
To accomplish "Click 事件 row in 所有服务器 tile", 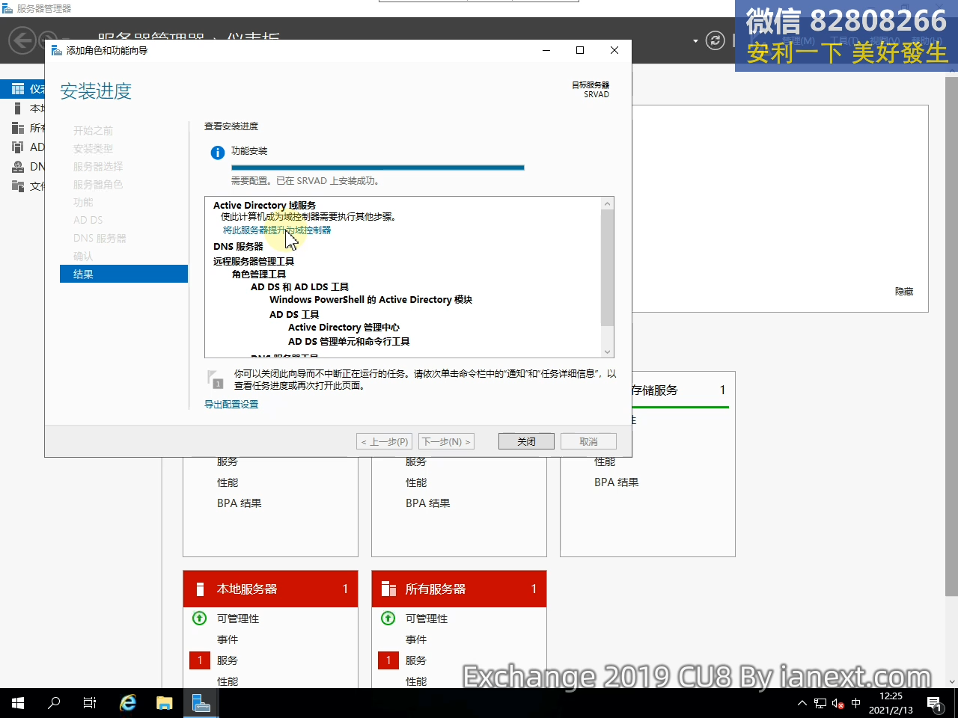I will 416,639.
